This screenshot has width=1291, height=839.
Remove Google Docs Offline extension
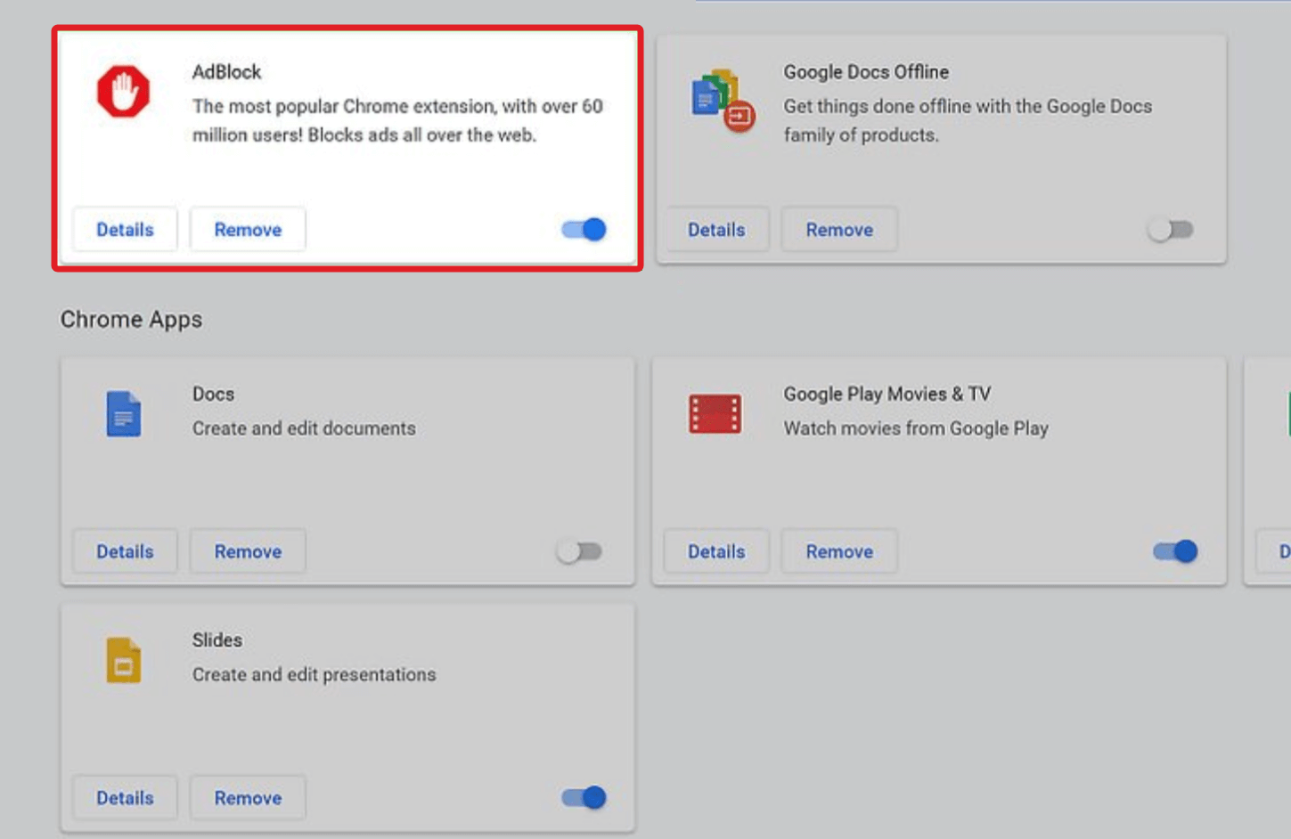click(839, 230)
